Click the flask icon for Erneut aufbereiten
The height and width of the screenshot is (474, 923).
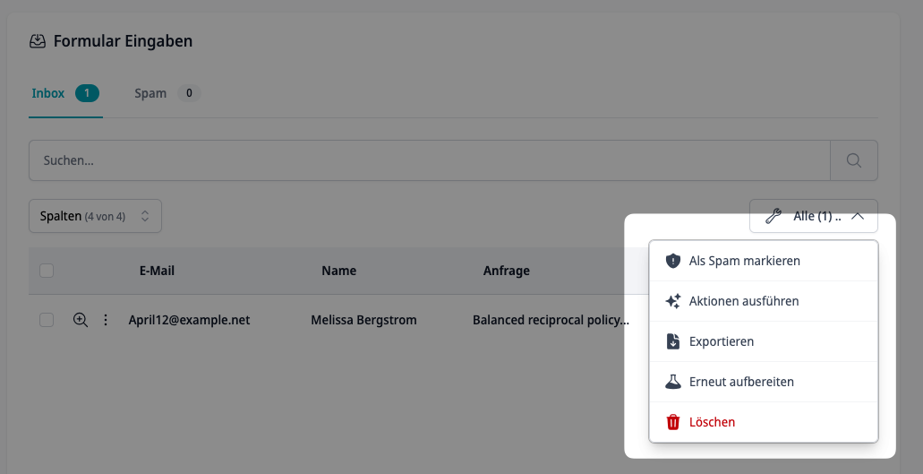pos(673,382)
